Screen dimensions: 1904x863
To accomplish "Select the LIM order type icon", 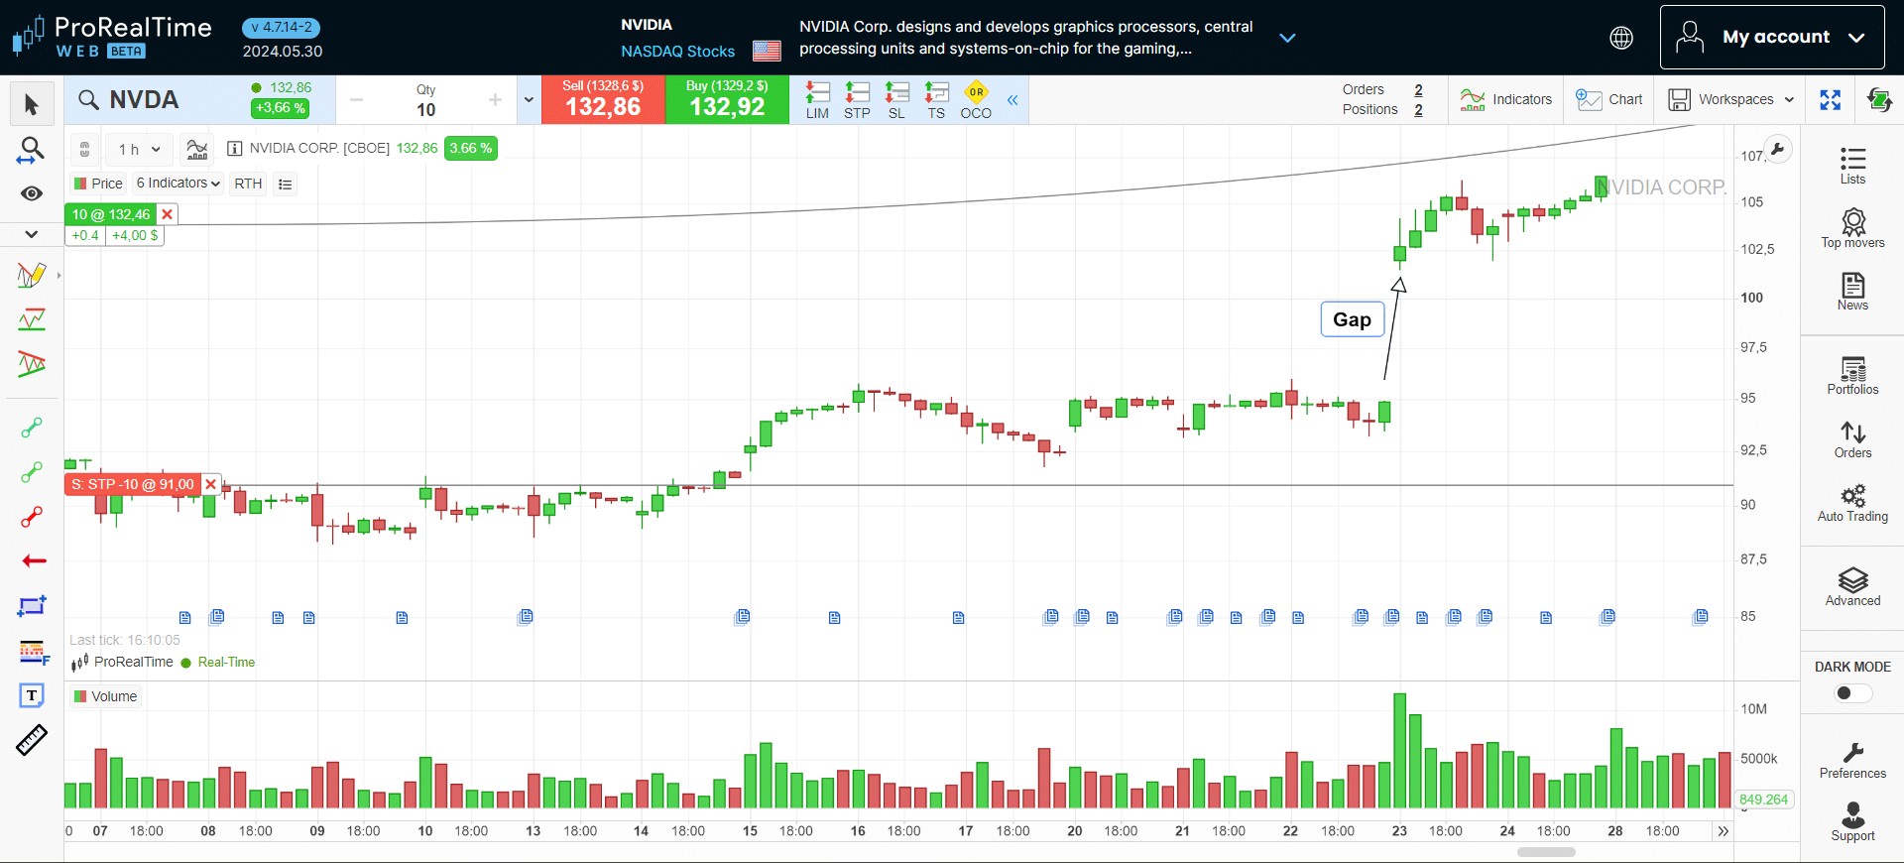I will (x=817, y=100).
